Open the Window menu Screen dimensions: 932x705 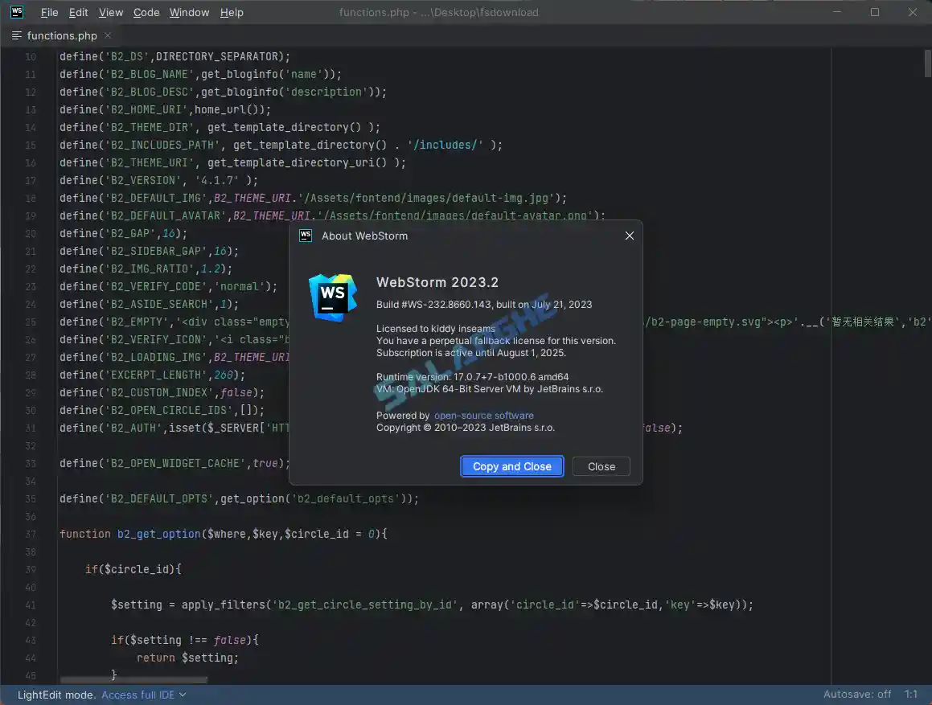[189, 12]
